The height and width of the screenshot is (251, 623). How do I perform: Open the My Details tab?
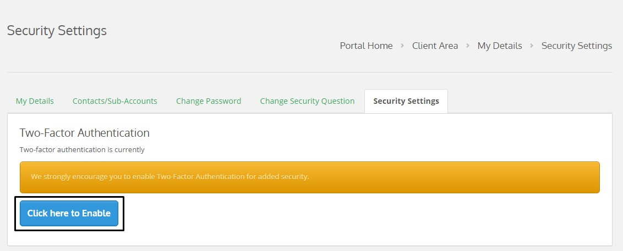click(x=35, y=101)
